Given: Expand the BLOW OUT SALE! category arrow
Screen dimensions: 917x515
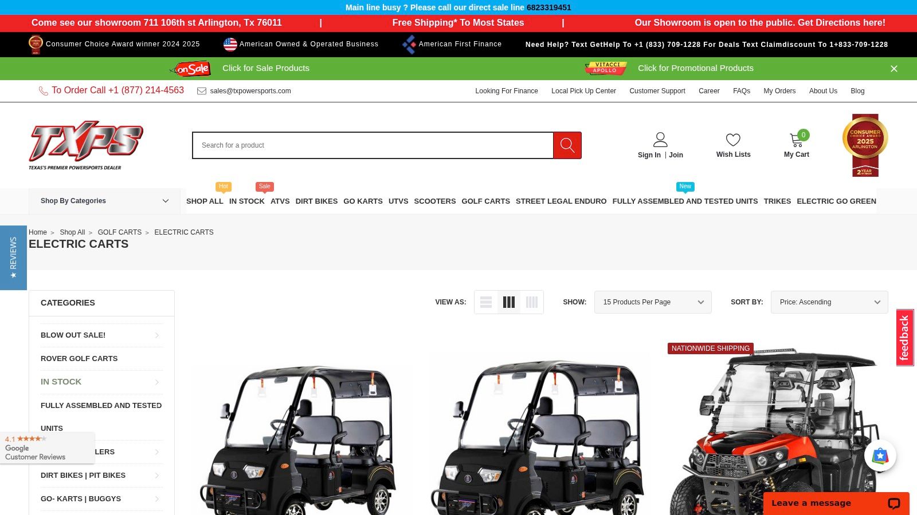Looking at the screenshot, I should 157,335.
